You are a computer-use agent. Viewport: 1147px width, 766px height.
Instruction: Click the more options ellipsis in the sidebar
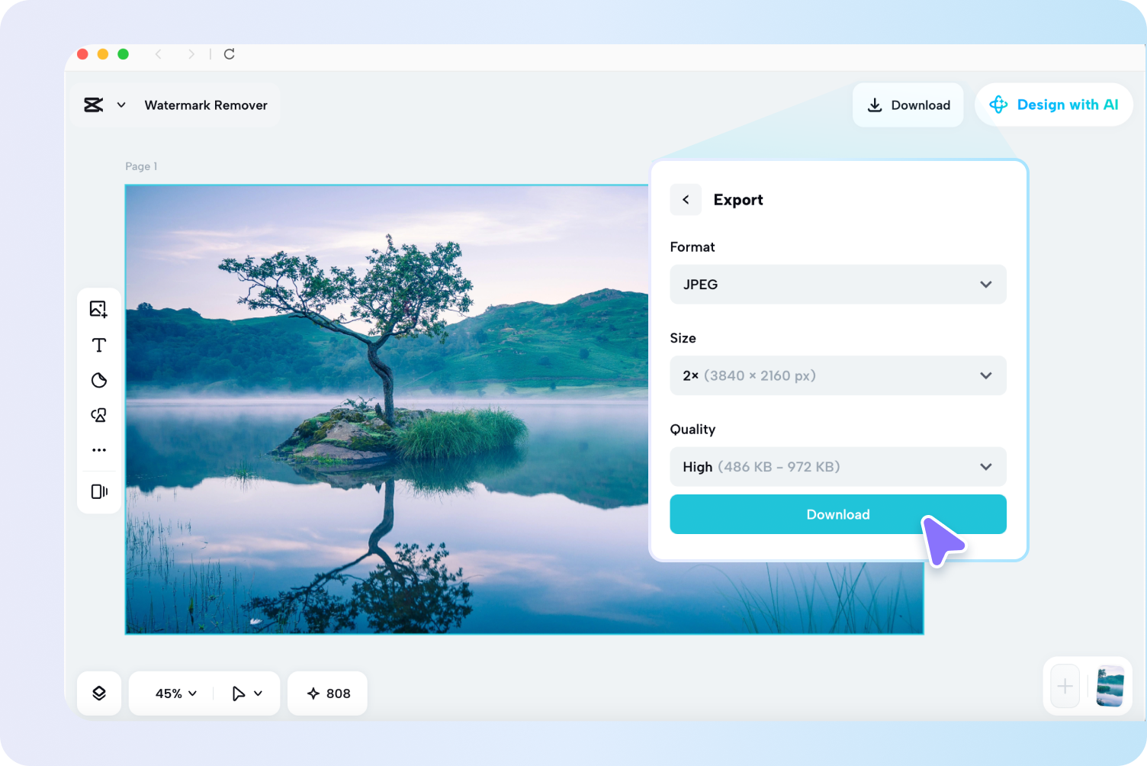point(98,449)
